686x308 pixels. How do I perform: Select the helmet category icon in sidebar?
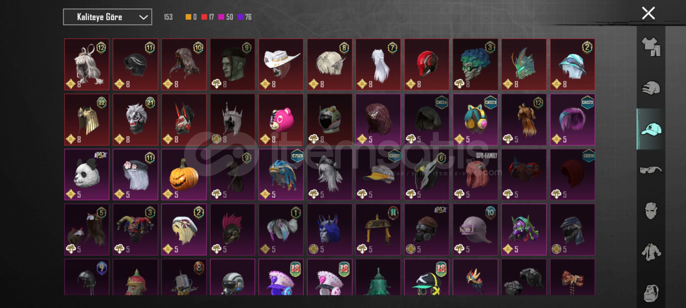pyautogui.click(x=651, y=88)
